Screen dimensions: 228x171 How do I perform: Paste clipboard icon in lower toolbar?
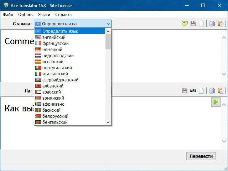click(221, 91)
